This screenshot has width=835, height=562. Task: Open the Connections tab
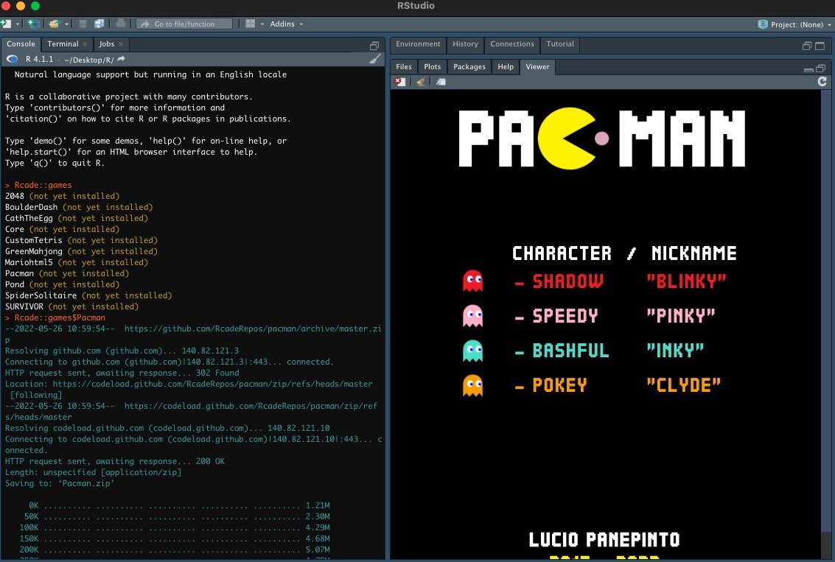pos(512,44)
